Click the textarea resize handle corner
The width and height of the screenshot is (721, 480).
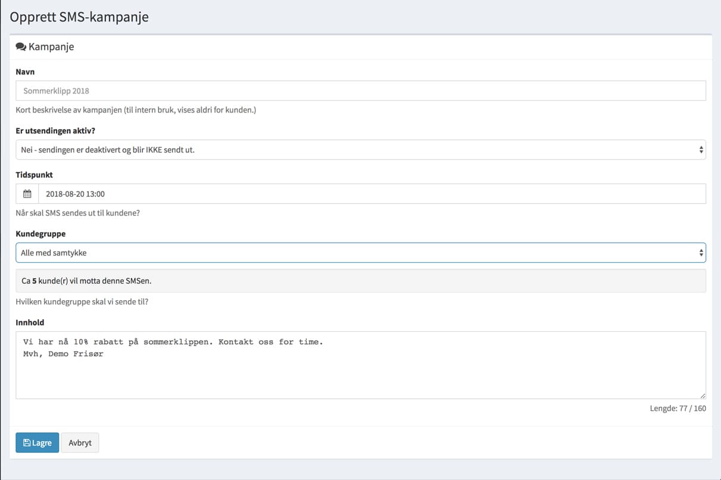(x=703, y=395)
